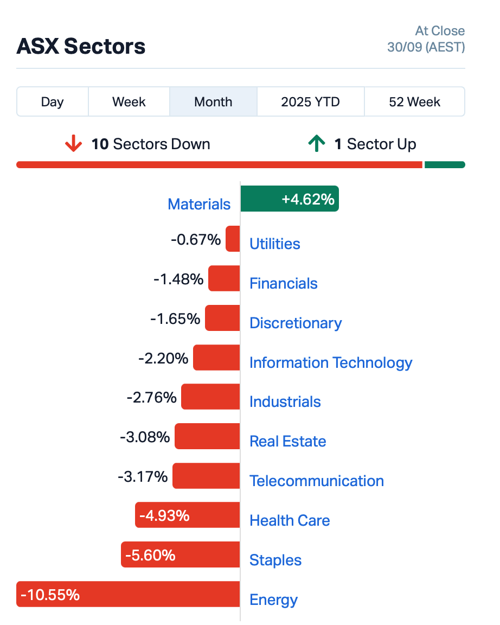Select the Month timeframe tab

pyautogui.click(x=213, y=102)
